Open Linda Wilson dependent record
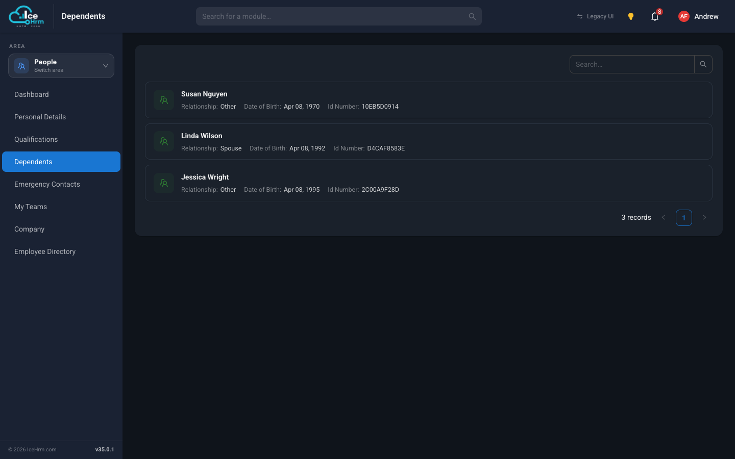This screenshot has height=459, width=735. point(429,142)
